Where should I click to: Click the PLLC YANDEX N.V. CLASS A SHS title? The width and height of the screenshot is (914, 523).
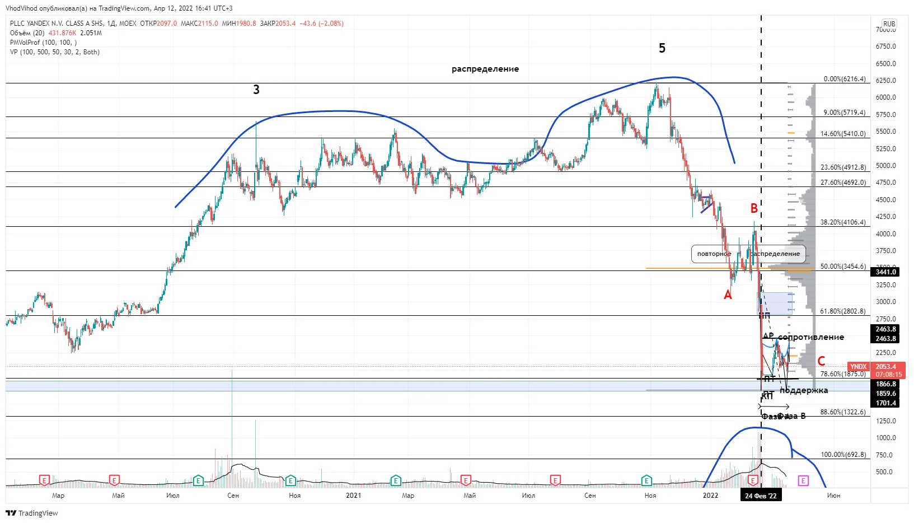click(x=57, y=24)
